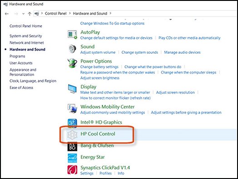Open the Power Options heading link
Image resolution: width=238 pixels, height=179 pixels.
[x=96, y=61]
